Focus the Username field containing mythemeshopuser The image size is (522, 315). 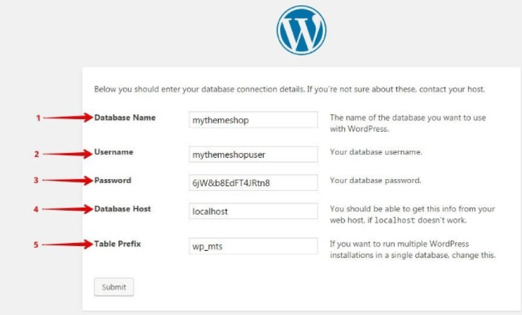click(x=253, y=154)
